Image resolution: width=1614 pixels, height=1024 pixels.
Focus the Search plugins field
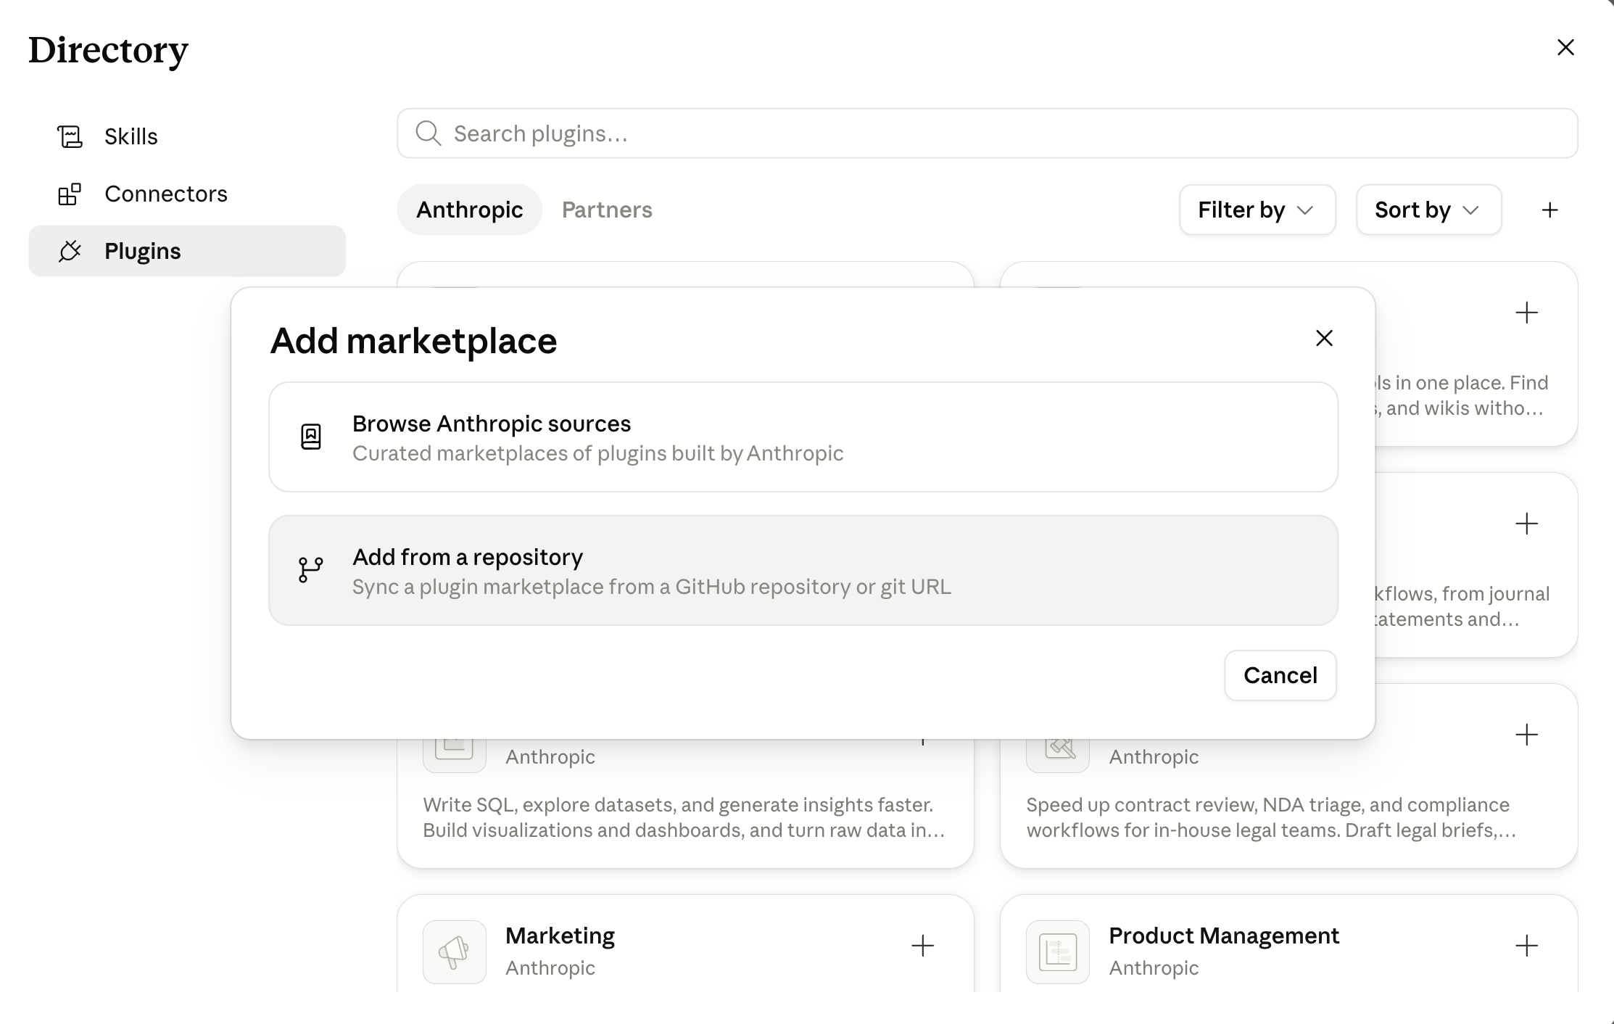[988, 133]
